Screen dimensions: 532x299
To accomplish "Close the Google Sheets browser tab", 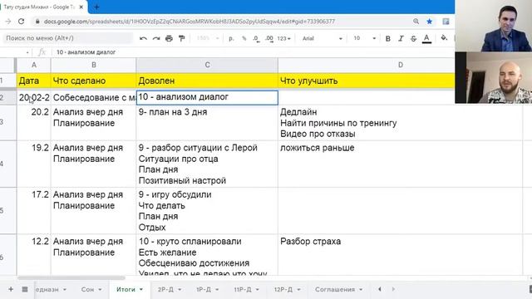I will coord(81,7).
